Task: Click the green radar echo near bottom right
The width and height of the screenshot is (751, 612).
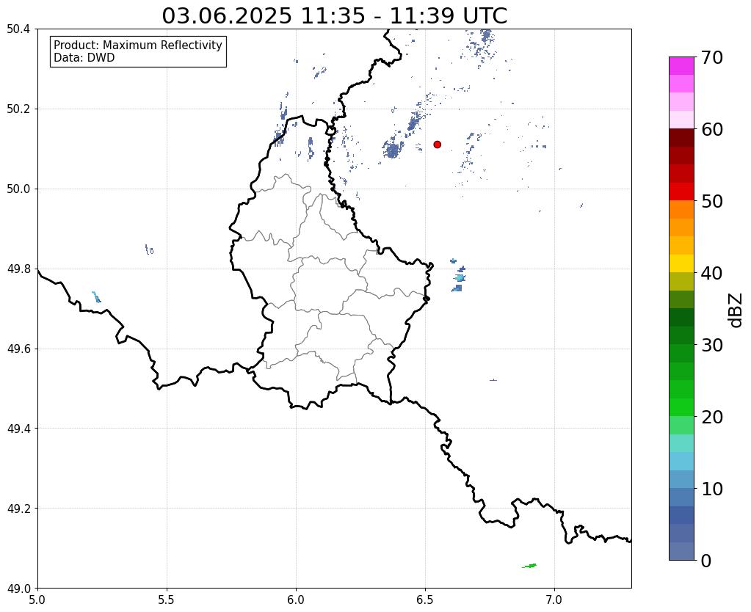Action: (x=529, y=566)
